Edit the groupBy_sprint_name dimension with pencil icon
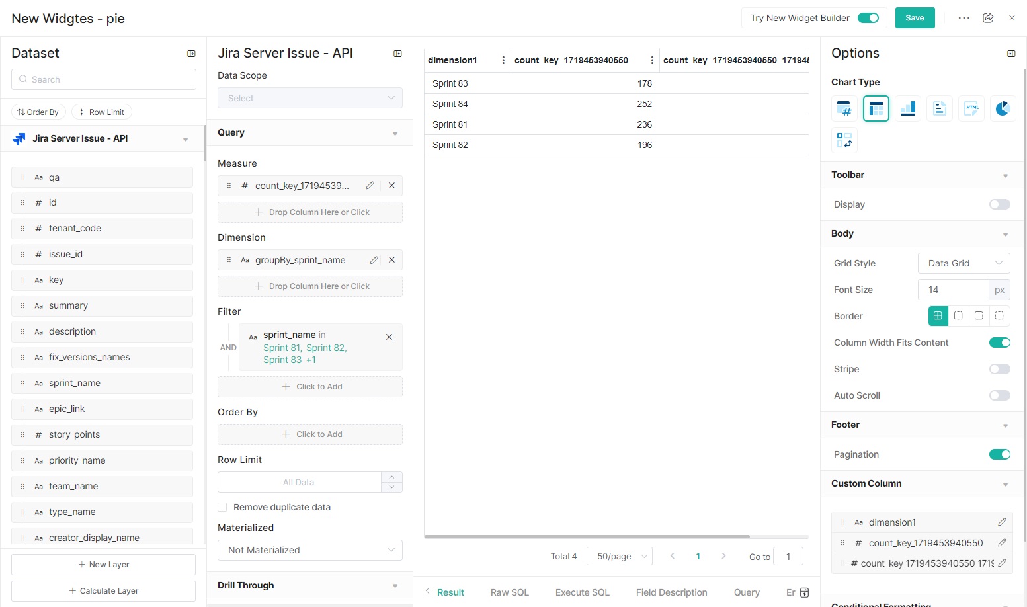The height and width of the screenshot is (607, 1027). coord(374,260)
